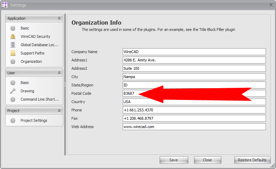Screen dimensions: 276x169
Task: Click the Organization Info heading
Action: click(x=96, y=23)
